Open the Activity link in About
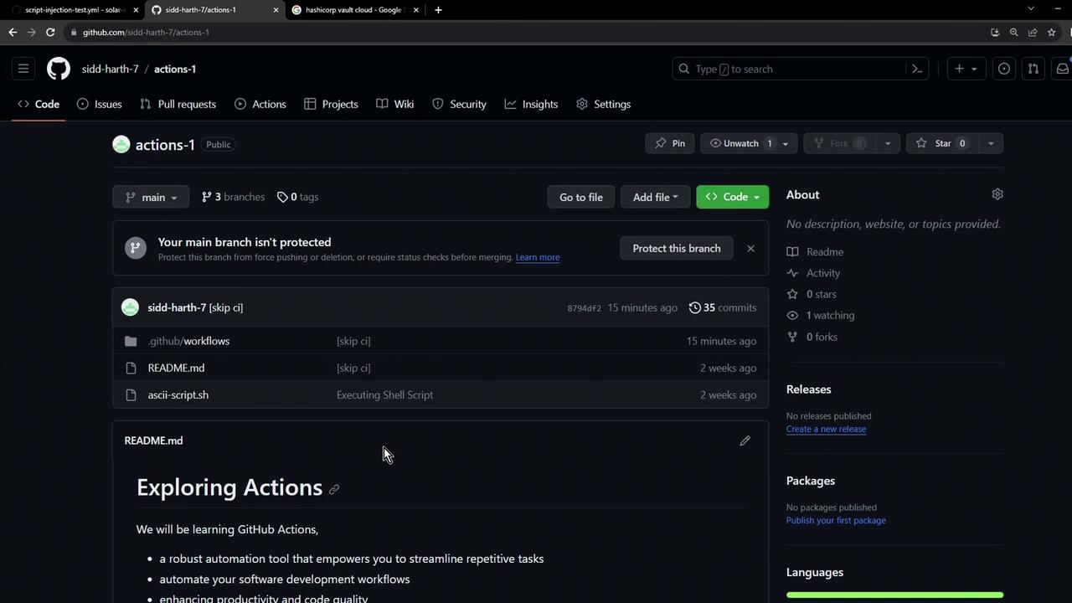Viewport: 1072px width, 603px height. (813, 273)
